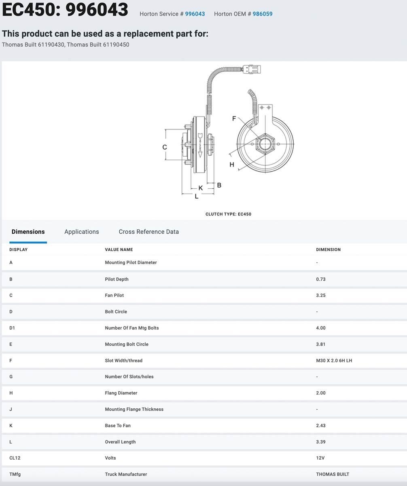Select the Overall Length value 3.39

321,442
